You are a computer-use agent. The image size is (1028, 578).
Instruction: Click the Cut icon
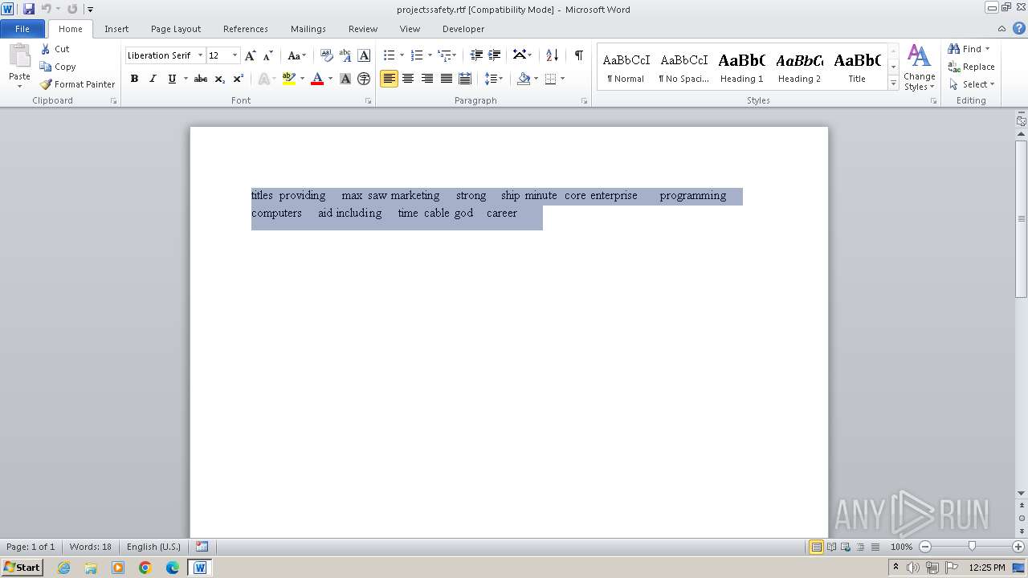click(x=46, y=49)
